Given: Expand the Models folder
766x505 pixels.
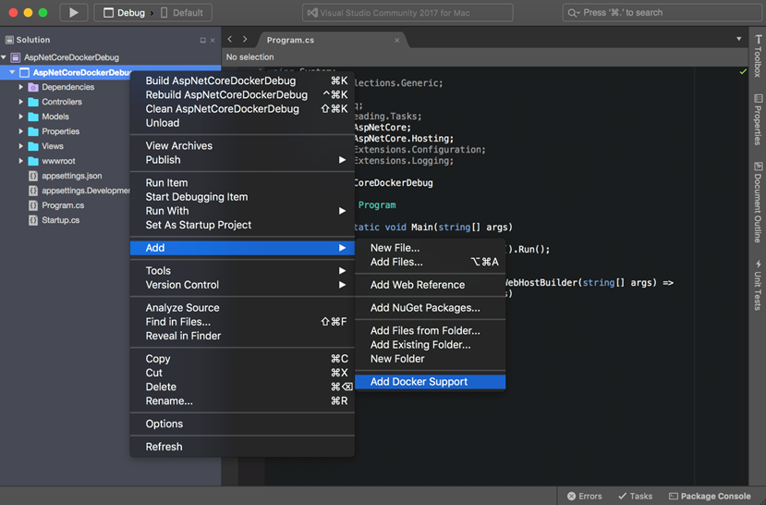Looking at the screenshot, I should pyautogui.click(x=21, y=117).
